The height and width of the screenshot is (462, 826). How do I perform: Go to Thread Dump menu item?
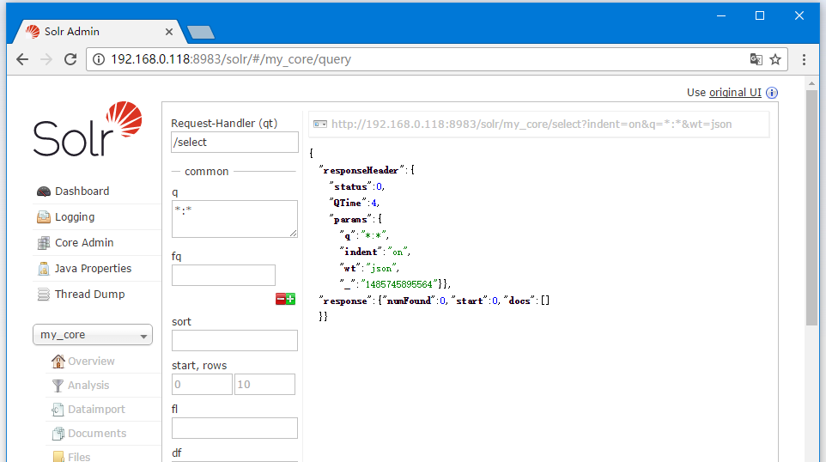90,295
